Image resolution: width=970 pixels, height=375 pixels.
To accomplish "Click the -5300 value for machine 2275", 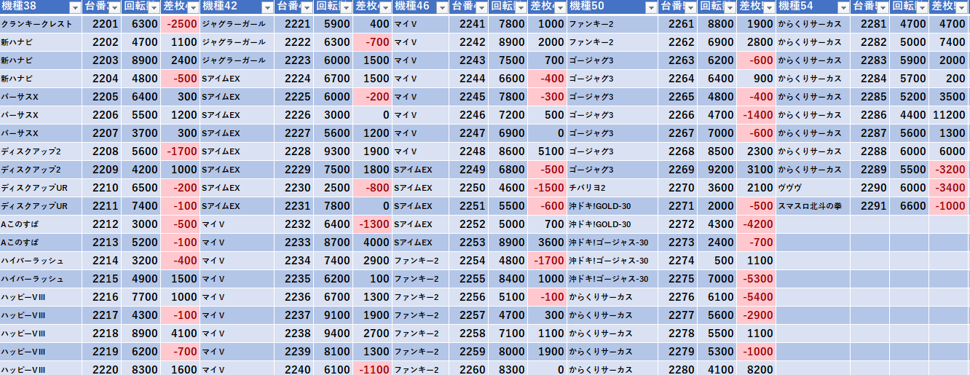I will (x=756, y=279).
